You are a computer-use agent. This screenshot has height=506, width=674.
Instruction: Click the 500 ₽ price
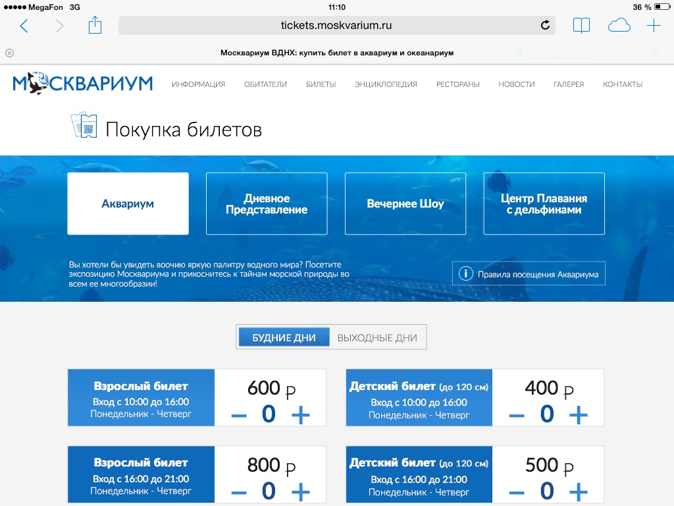[x=549, y=466]
